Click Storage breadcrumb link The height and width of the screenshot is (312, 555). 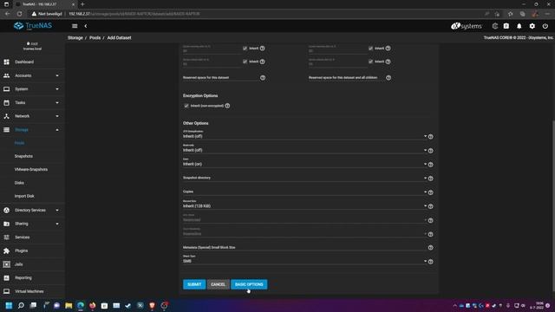[75, 37]
